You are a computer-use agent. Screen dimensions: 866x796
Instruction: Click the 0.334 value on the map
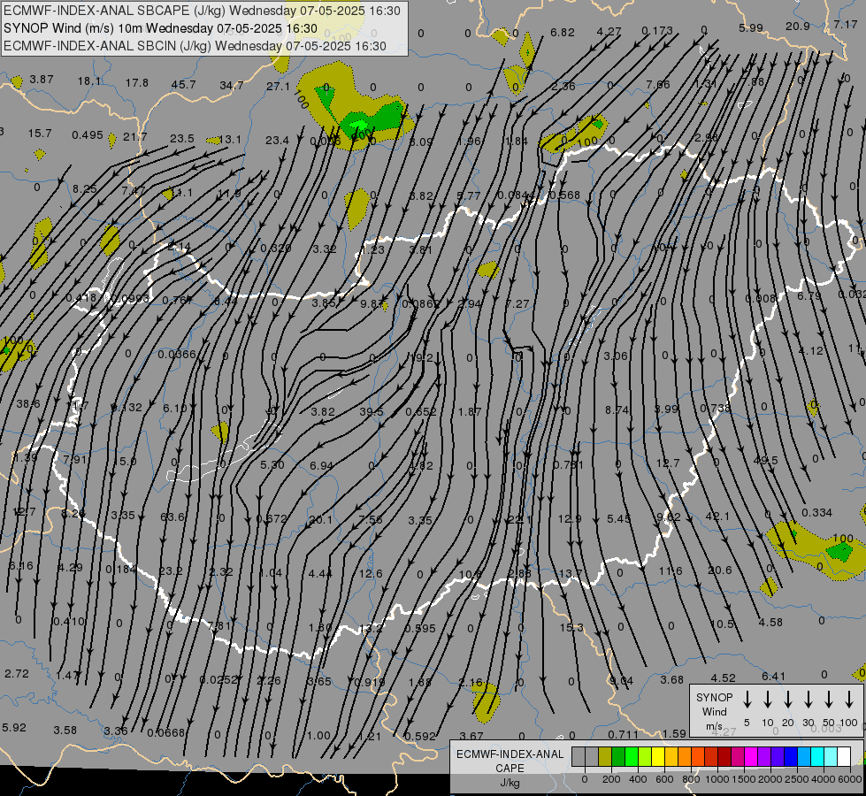click(x=816, y=513)
